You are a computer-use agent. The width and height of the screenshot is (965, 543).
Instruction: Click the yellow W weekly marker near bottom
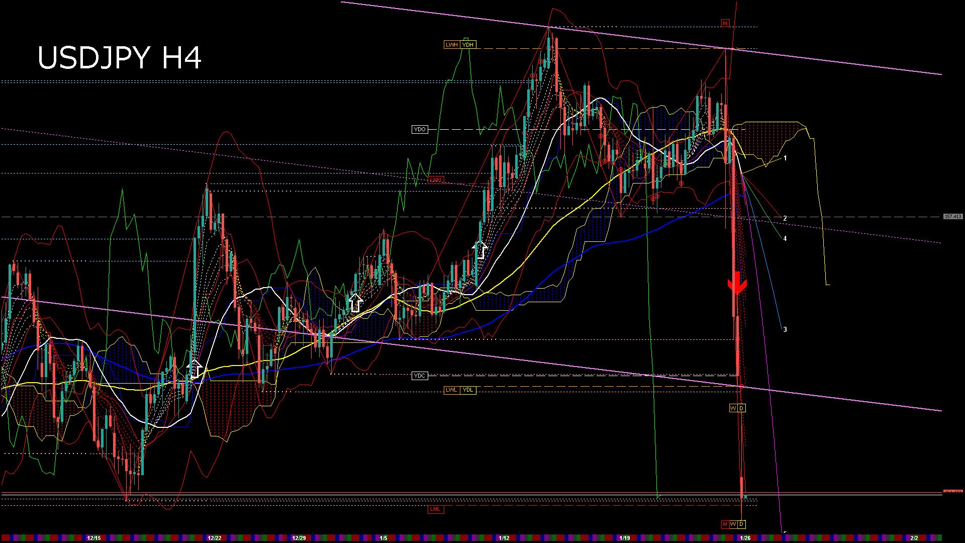[733, 408]
